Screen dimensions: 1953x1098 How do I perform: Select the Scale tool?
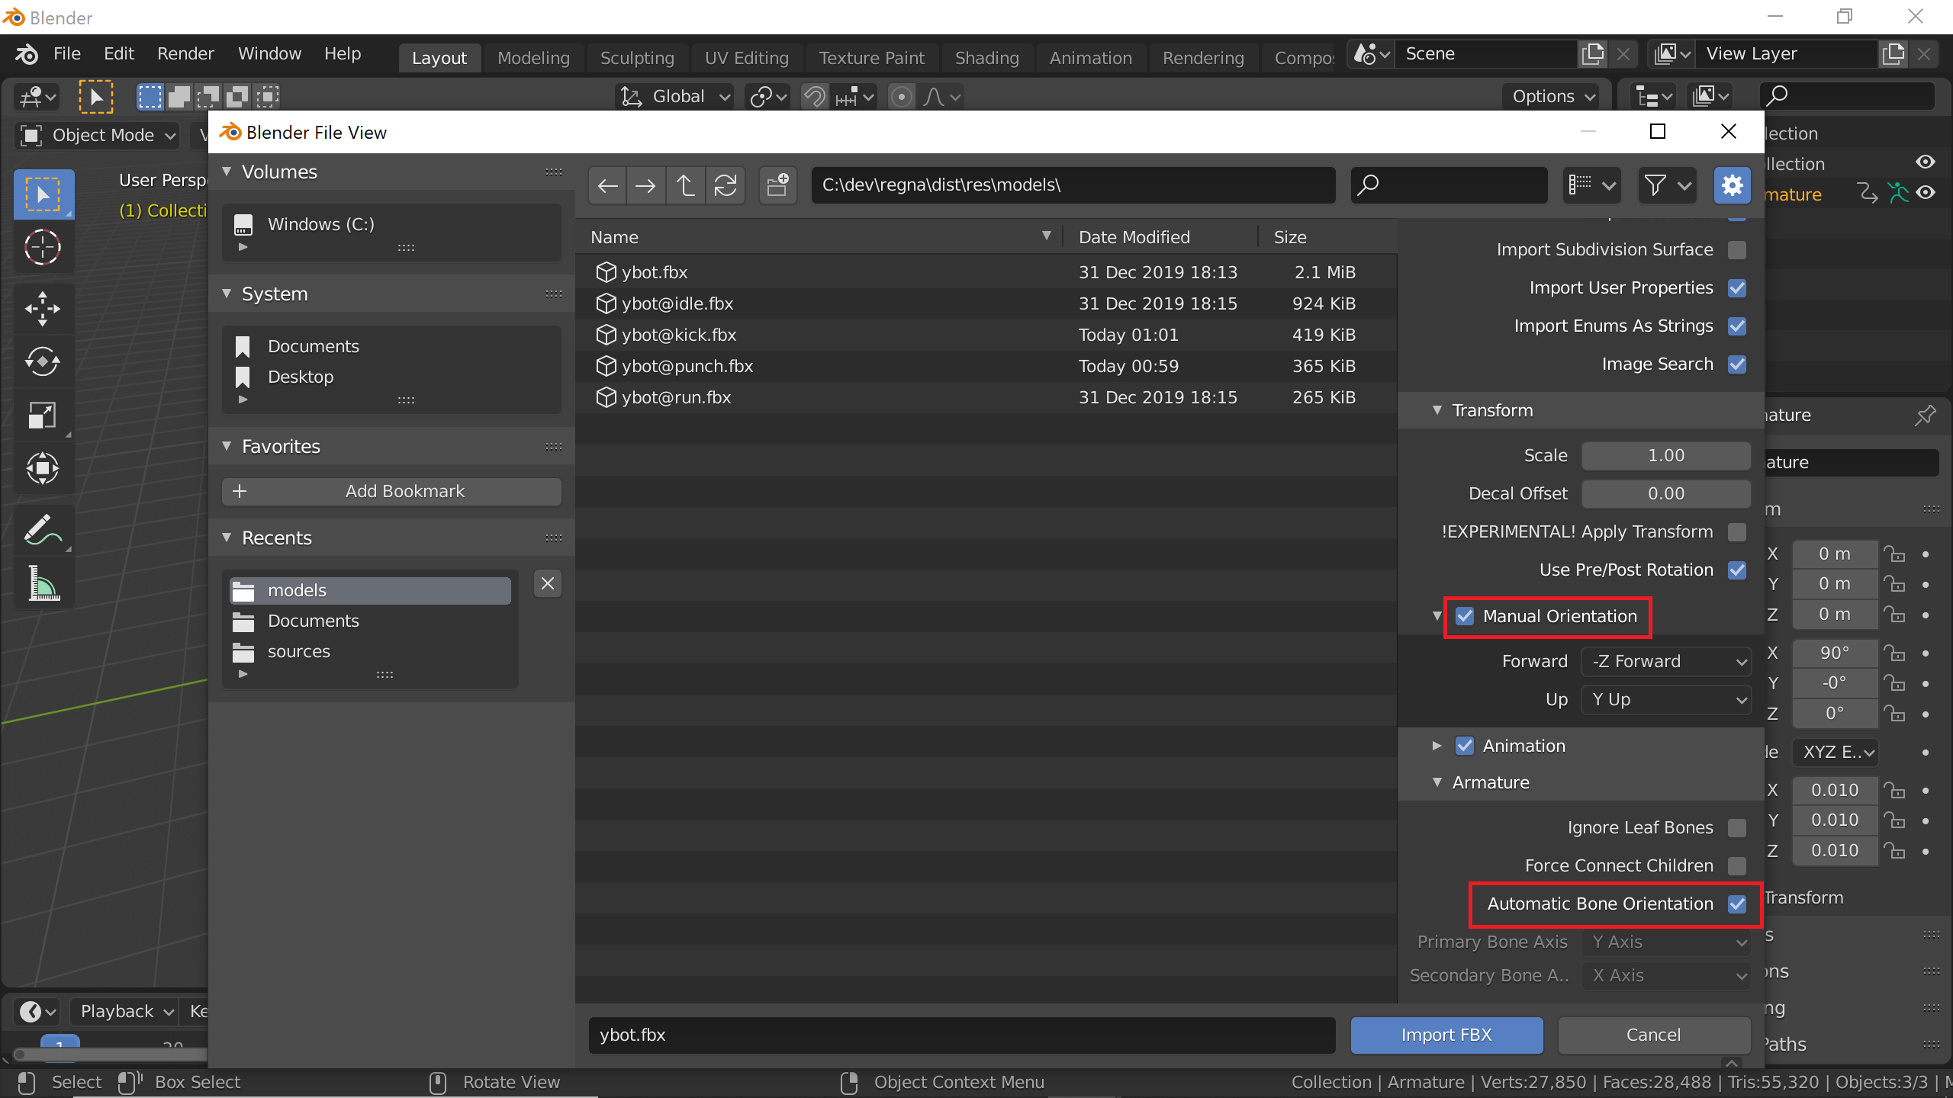coord(43,415)
